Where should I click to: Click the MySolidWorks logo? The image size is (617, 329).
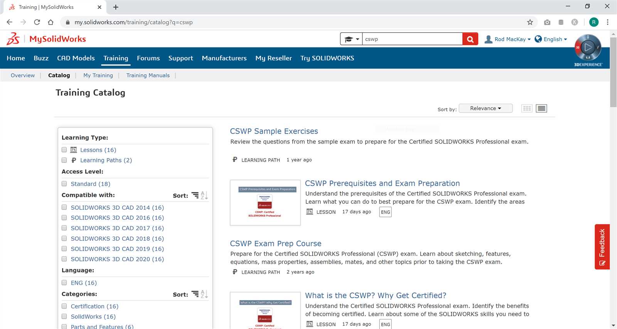point(46,39)
